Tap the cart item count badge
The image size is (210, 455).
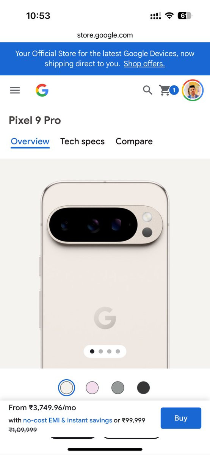[x=174, y=90]
